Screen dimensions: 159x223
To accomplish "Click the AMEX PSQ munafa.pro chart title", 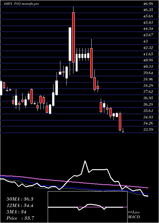I will [21, 4].
